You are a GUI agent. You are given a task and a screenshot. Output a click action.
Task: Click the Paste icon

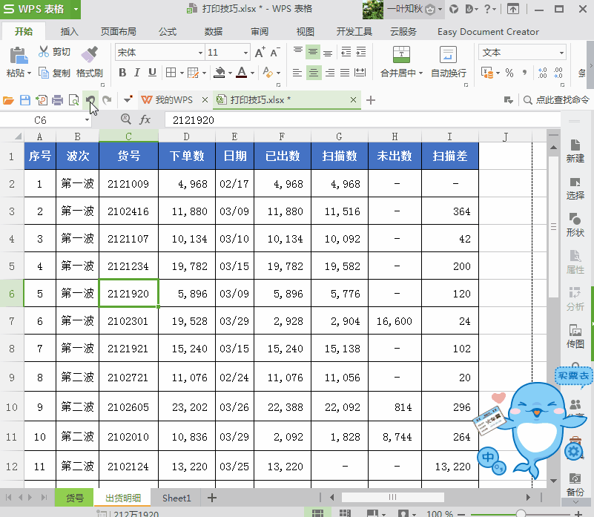point(19,56)
